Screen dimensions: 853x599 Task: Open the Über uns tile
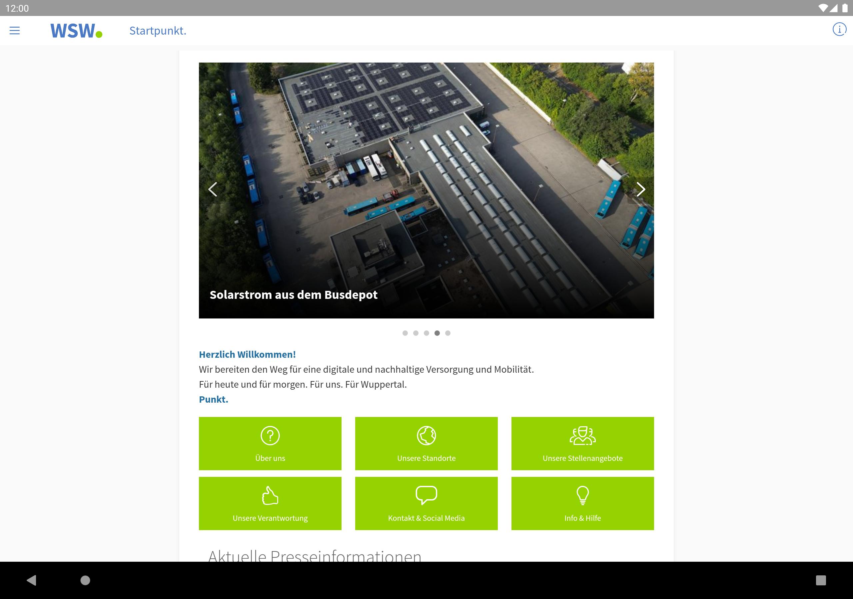tap(270, 444)
